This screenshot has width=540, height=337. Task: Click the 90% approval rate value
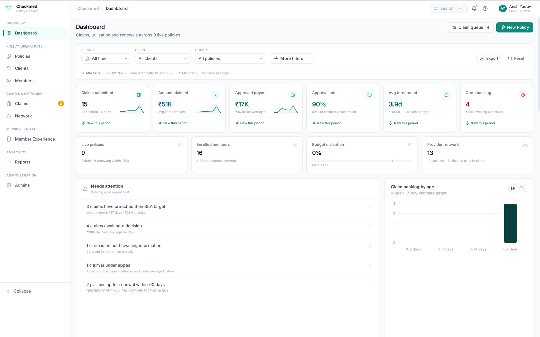(x=319, y=104)
